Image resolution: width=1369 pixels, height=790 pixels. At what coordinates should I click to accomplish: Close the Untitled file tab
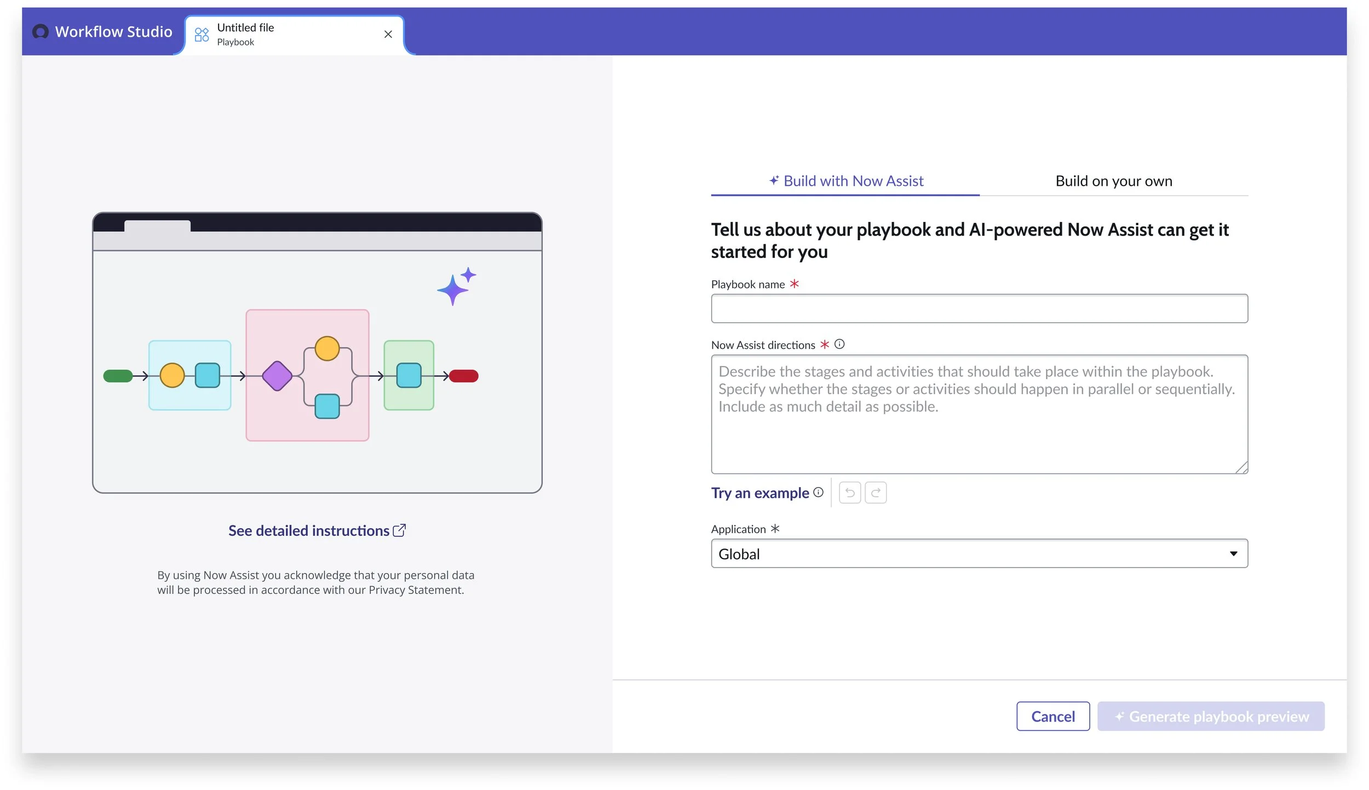(388, 34)
